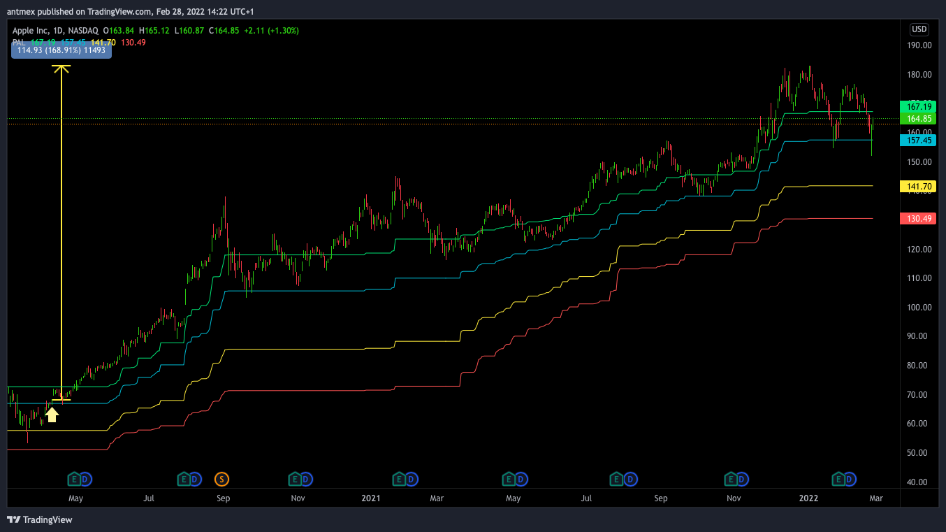Select the yellow up-arrow shape under the candles
Viewport: 946px width, 532px height.
click(52, 415)
